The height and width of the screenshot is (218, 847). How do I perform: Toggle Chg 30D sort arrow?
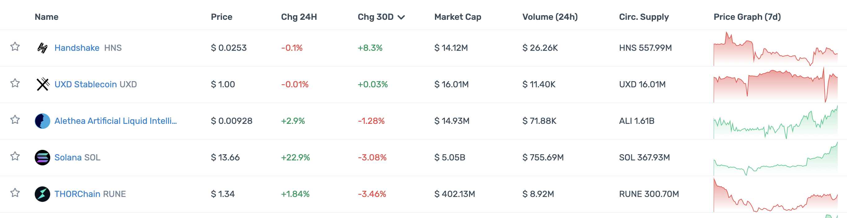401,17
